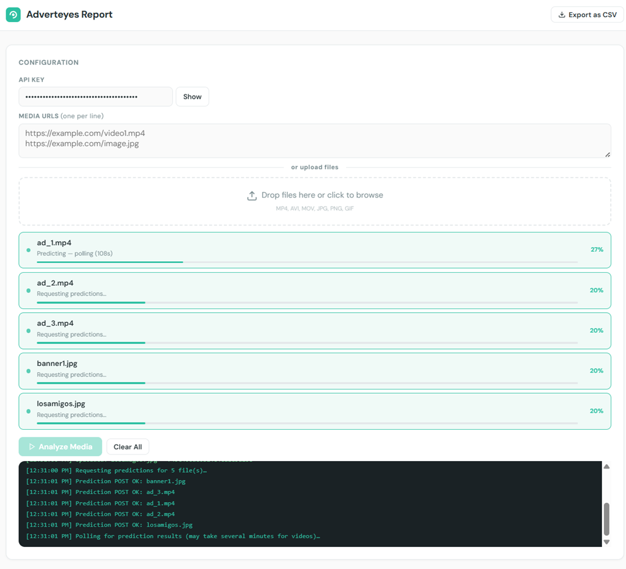This screenshot has width=626, height=569.
Task: Click log line 'Polling for prediction results'
Action: [x=173, y=537]
